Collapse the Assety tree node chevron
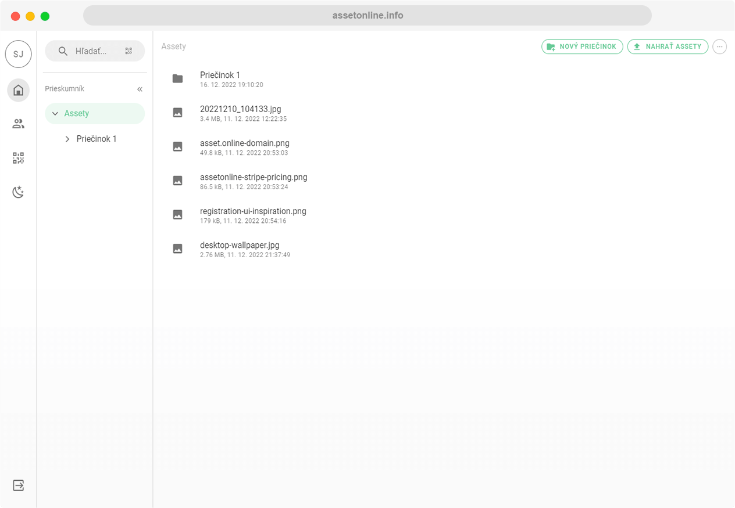 click(x=55, y=114)
